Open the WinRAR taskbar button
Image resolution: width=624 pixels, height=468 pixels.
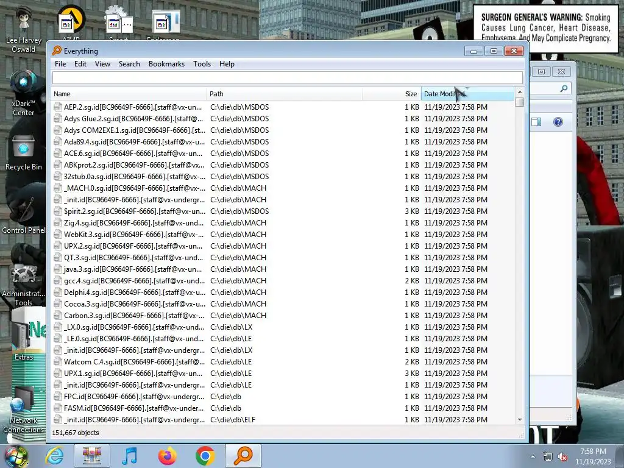coord(92,456)
